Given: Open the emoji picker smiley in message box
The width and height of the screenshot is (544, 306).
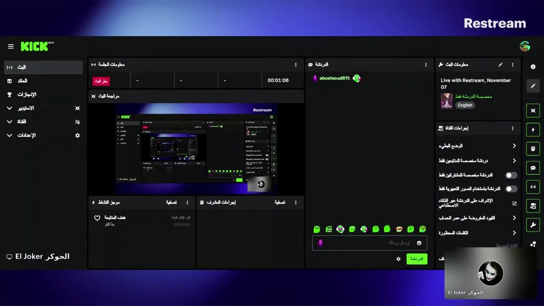Looking at the screenshot, I should coord(419,243).
